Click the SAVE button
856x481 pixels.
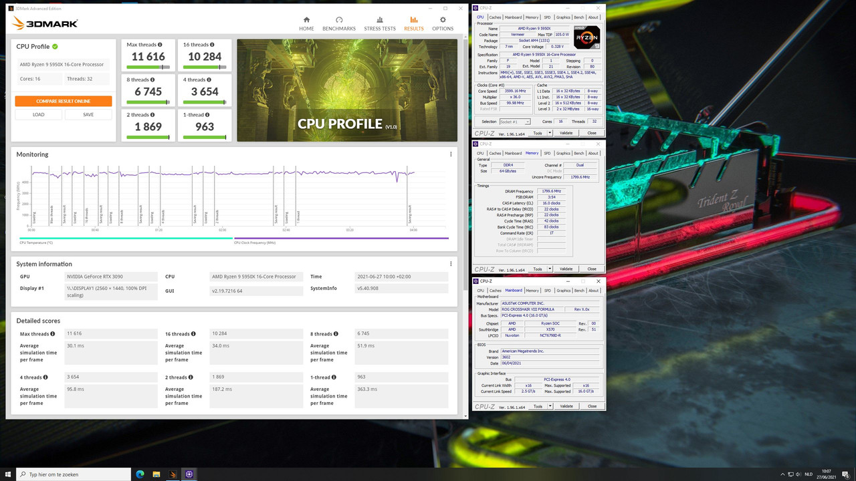(x=88, y=114)
